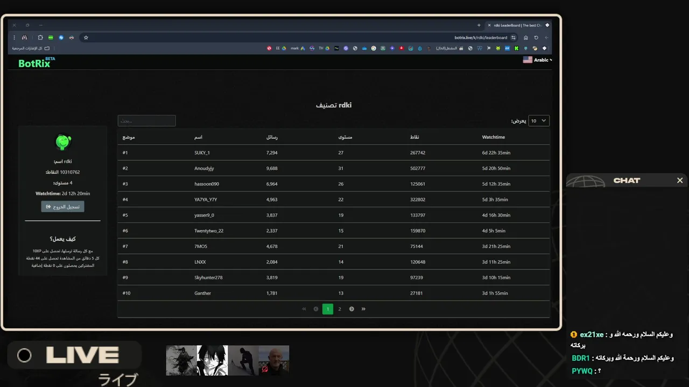Click the green Kick 'K' bookmark icon

[516, 48]
